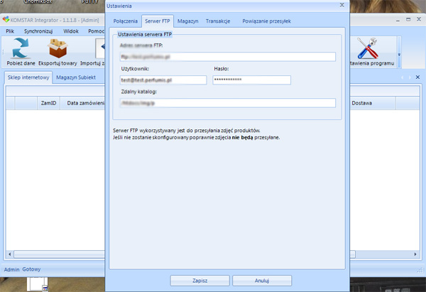The height and width of the screenshot is (292, 426).
Task: Click the Importuj toolbar button
Action: pos(92,52)
